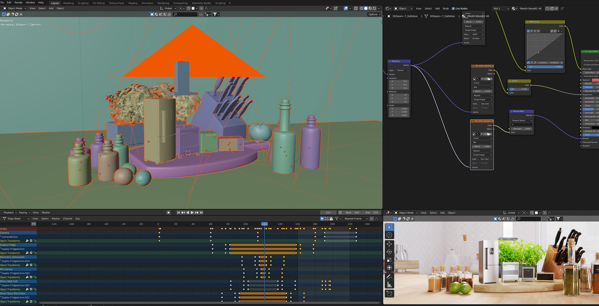Toggle only show errors warning icon
This screenshot has height=306, width=599.
(331, 219)
